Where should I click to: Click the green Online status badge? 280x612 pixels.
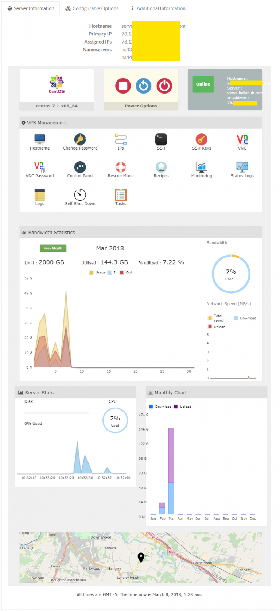coord(203,84)
